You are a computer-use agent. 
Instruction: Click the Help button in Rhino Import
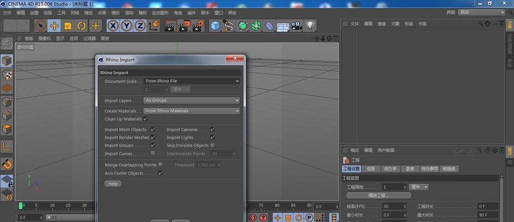coord(113,184)
